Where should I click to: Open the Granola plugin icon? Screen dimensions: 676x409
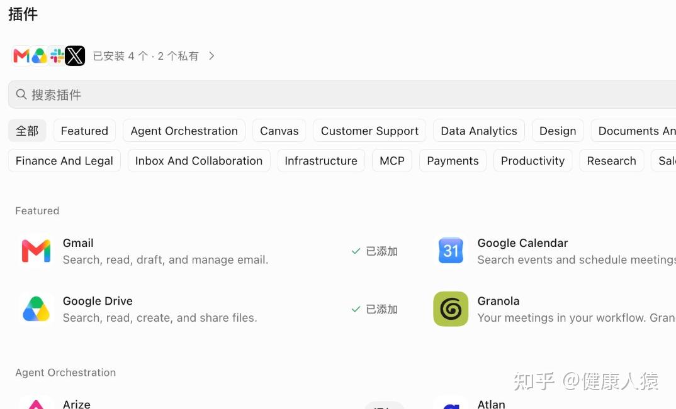(x=451, y=309)
